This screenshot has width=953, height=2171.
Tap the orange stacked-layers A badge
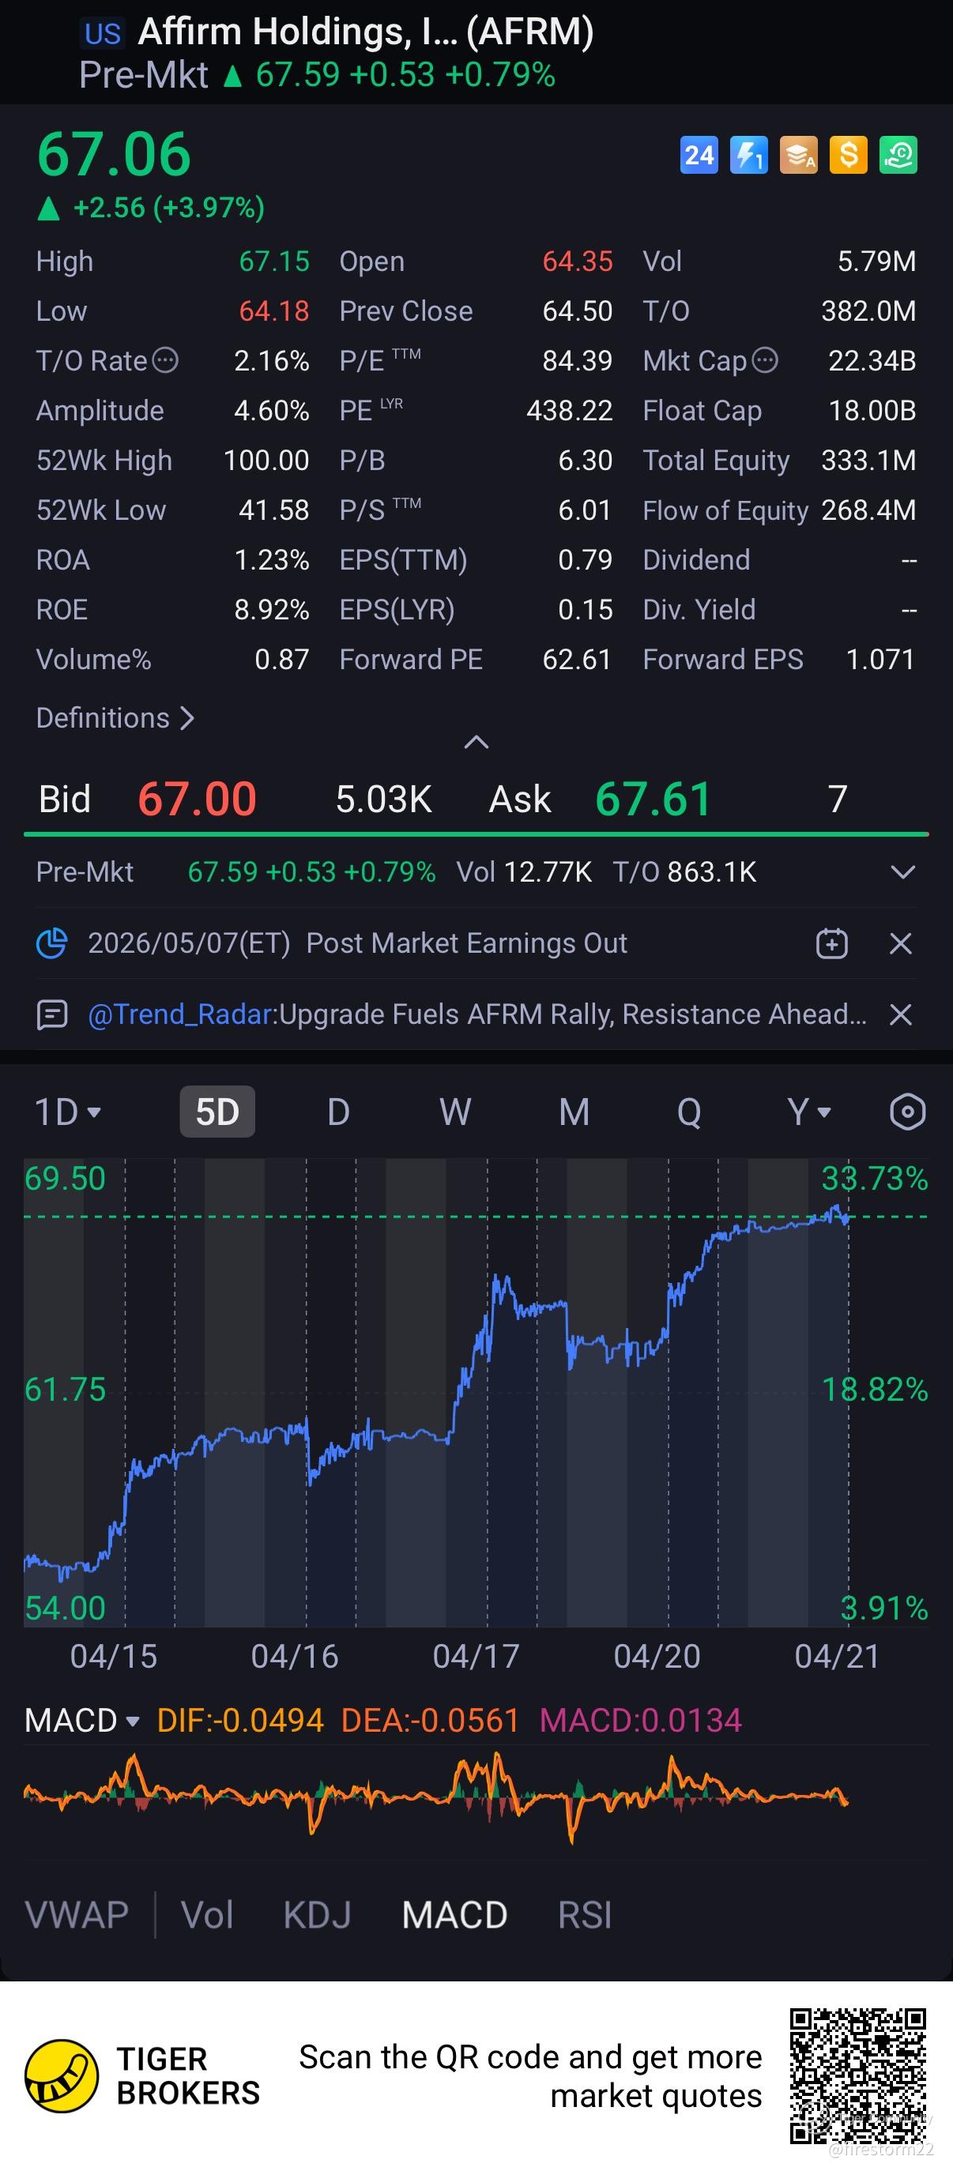point(798,155)
